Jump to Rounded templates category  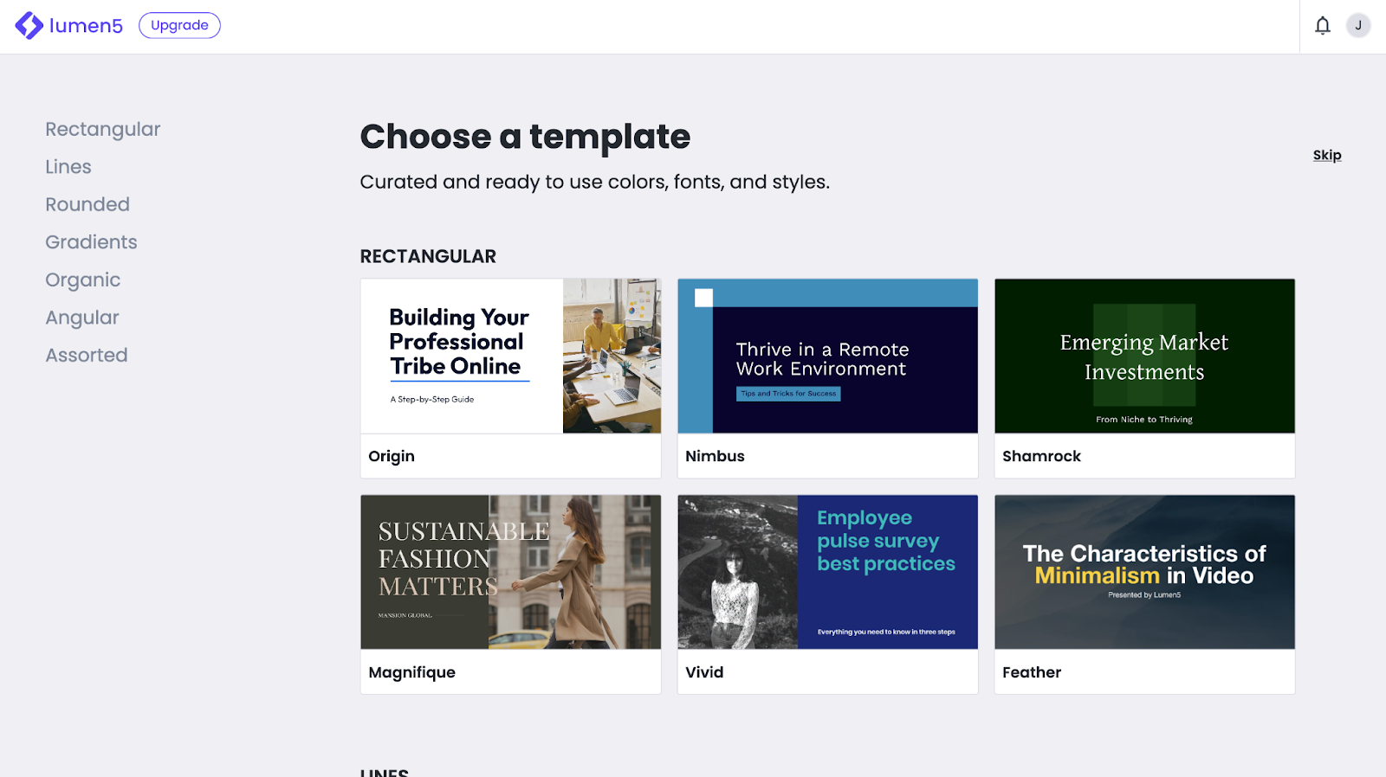[87, 204]
